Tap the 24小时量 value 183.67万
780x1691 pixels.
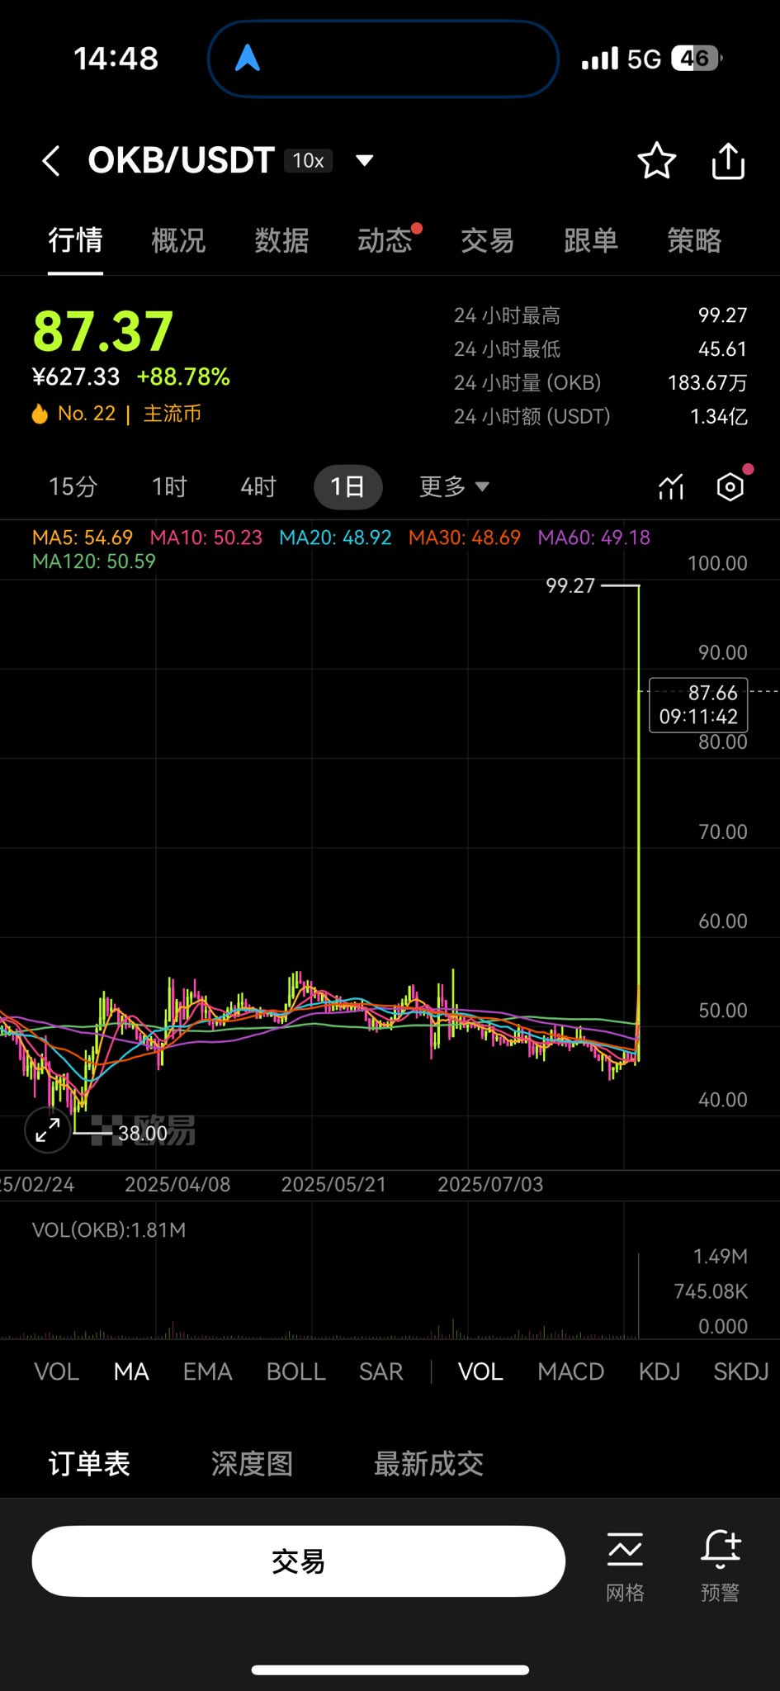tap(707, 383)
